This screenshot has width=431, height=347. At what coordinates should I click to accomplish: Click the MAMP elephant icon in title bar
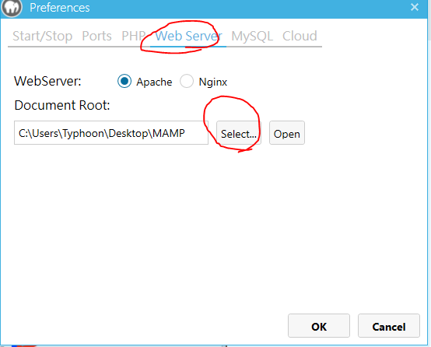tap(11, 8)
